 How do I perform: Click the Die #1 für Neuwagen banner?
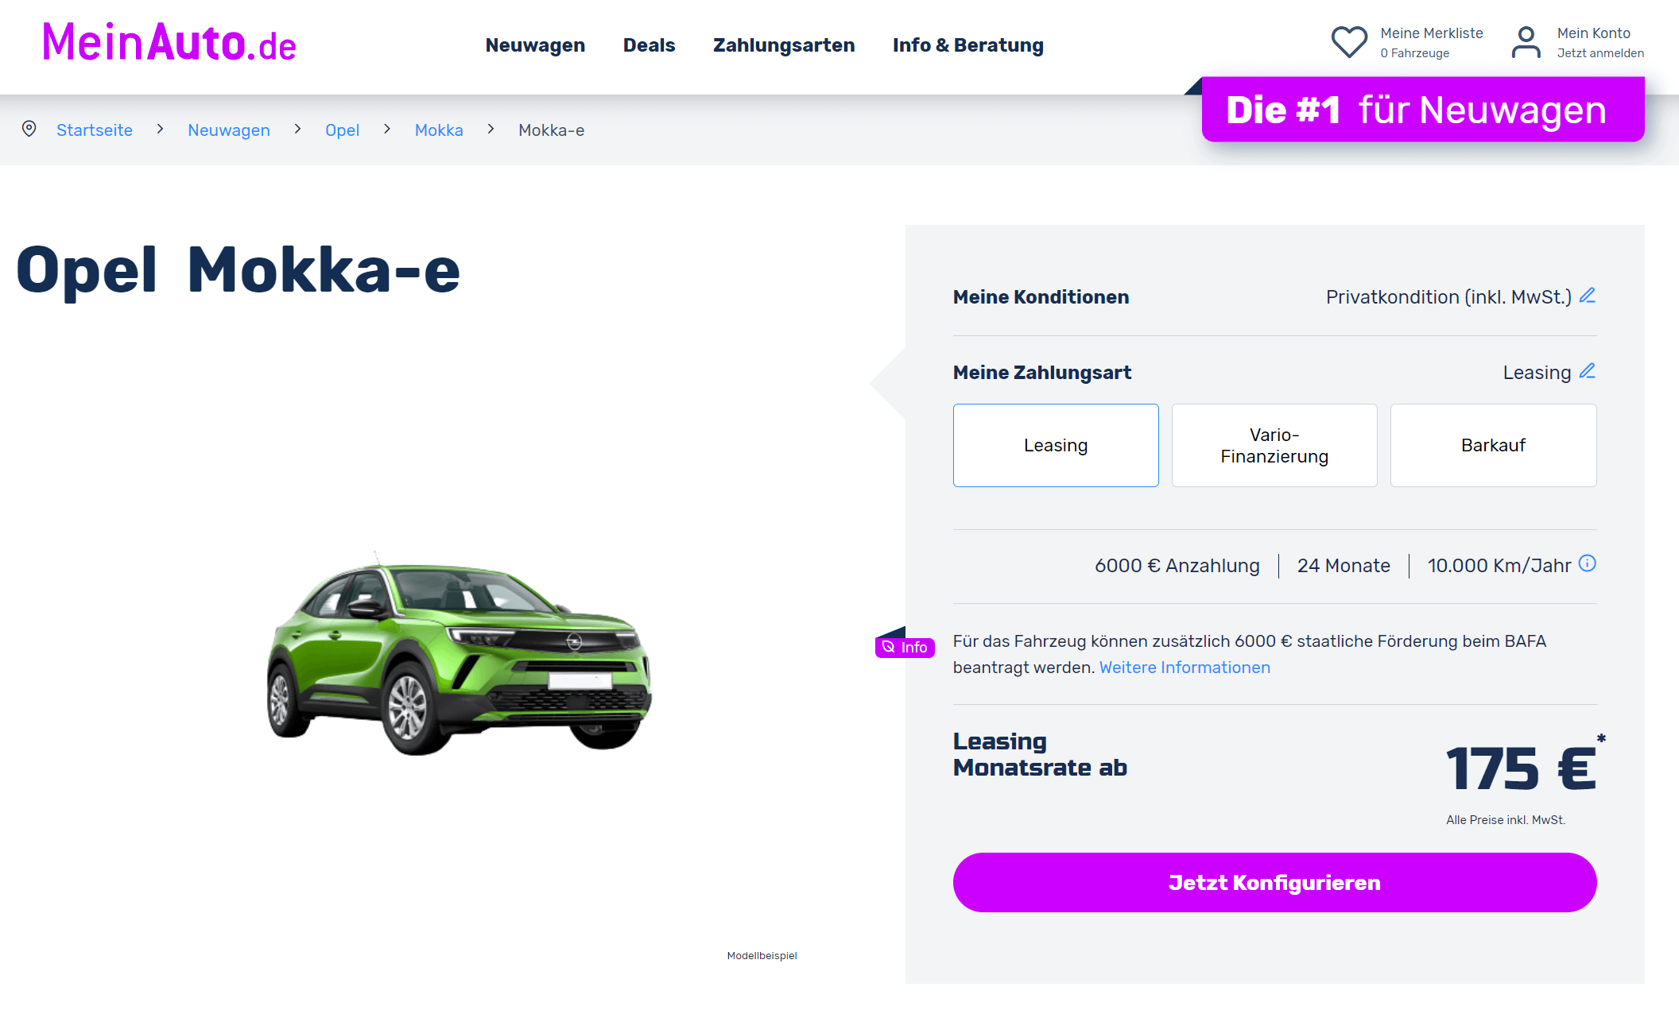point(1423,110)
